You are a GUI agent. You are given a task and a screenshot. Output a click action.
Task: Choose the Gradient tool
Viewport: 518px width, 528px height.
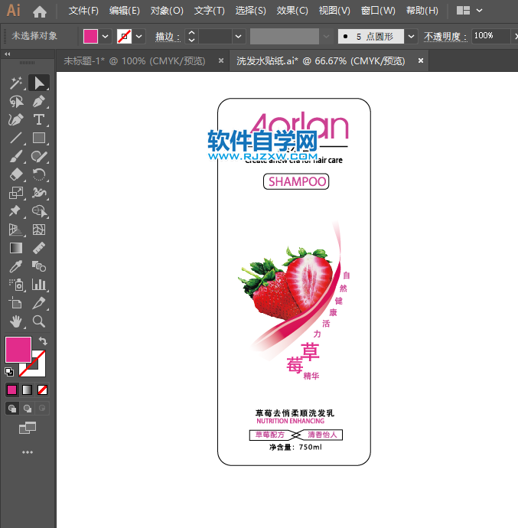tap(16, 248)
